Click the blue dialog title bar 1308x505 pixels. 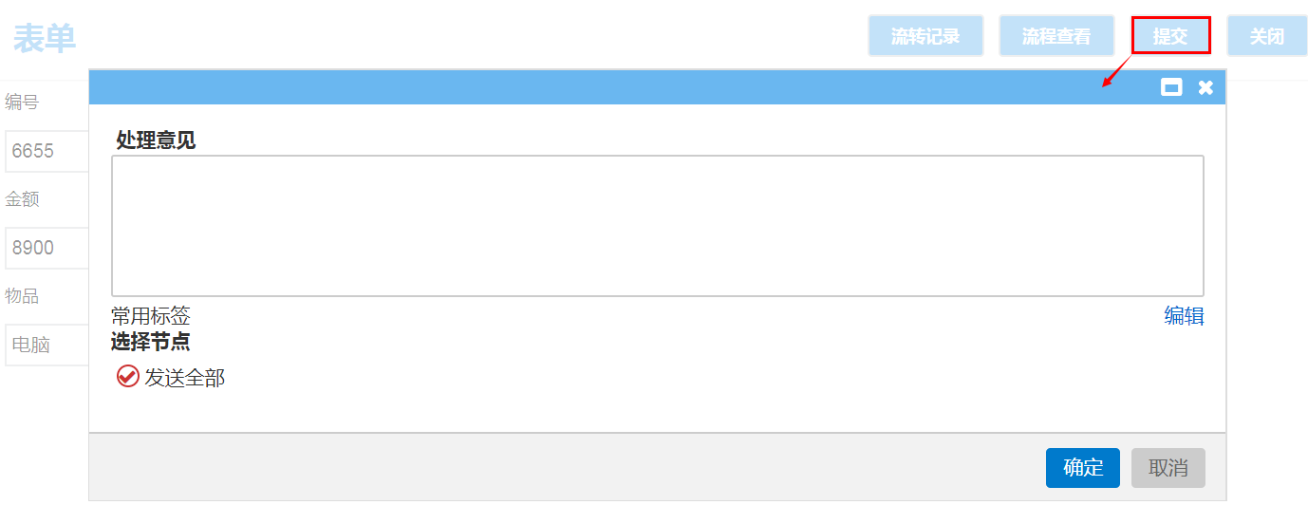[x=617, y=87]
